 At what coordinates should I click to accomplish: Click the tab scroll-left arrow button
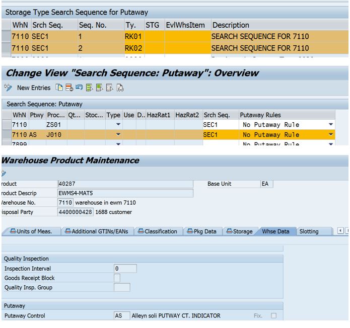pos(340,231)
